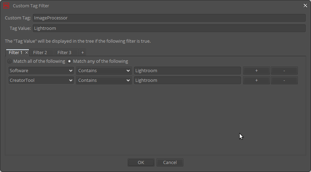Open the CreatorTool field dropdown
Viewport: 311px width, 172px height.
41,80
